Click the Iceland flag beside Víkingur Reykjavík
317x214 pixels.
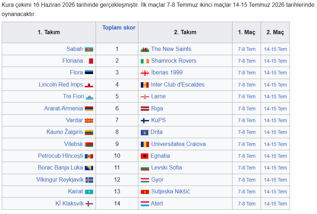(90, 180)
